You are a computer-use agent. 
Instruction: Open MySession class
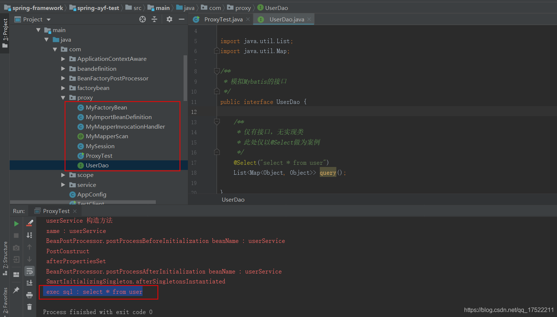click(100, 146)
